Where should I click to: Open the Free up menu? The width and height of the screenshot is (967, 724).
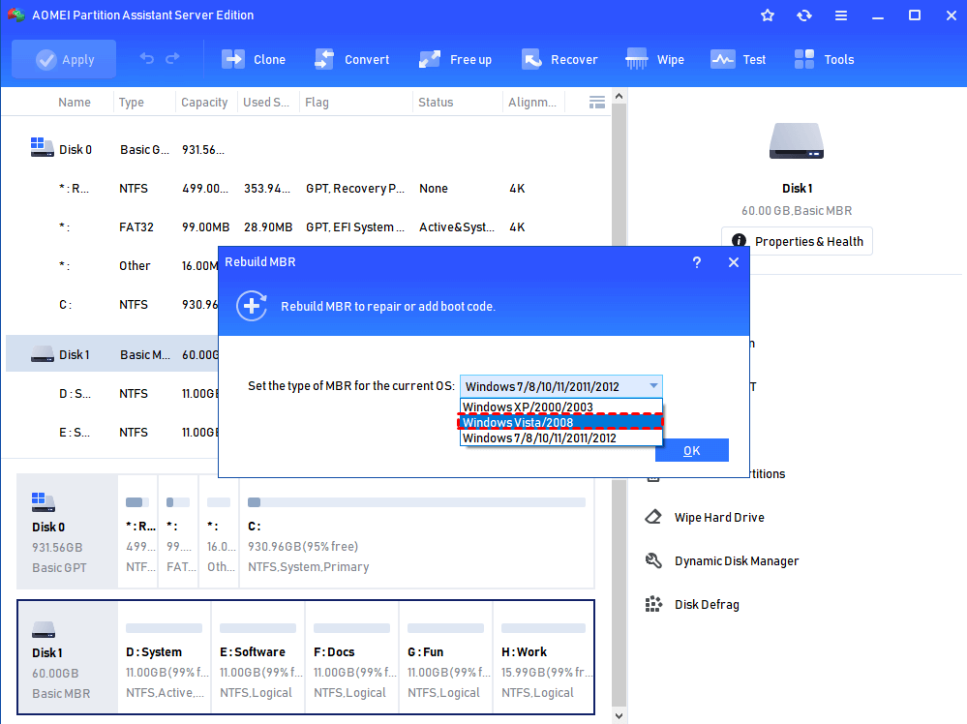point(456,59)
